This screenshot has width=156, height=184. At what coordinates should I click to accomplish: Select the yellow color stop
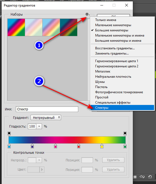click(102, 146)
